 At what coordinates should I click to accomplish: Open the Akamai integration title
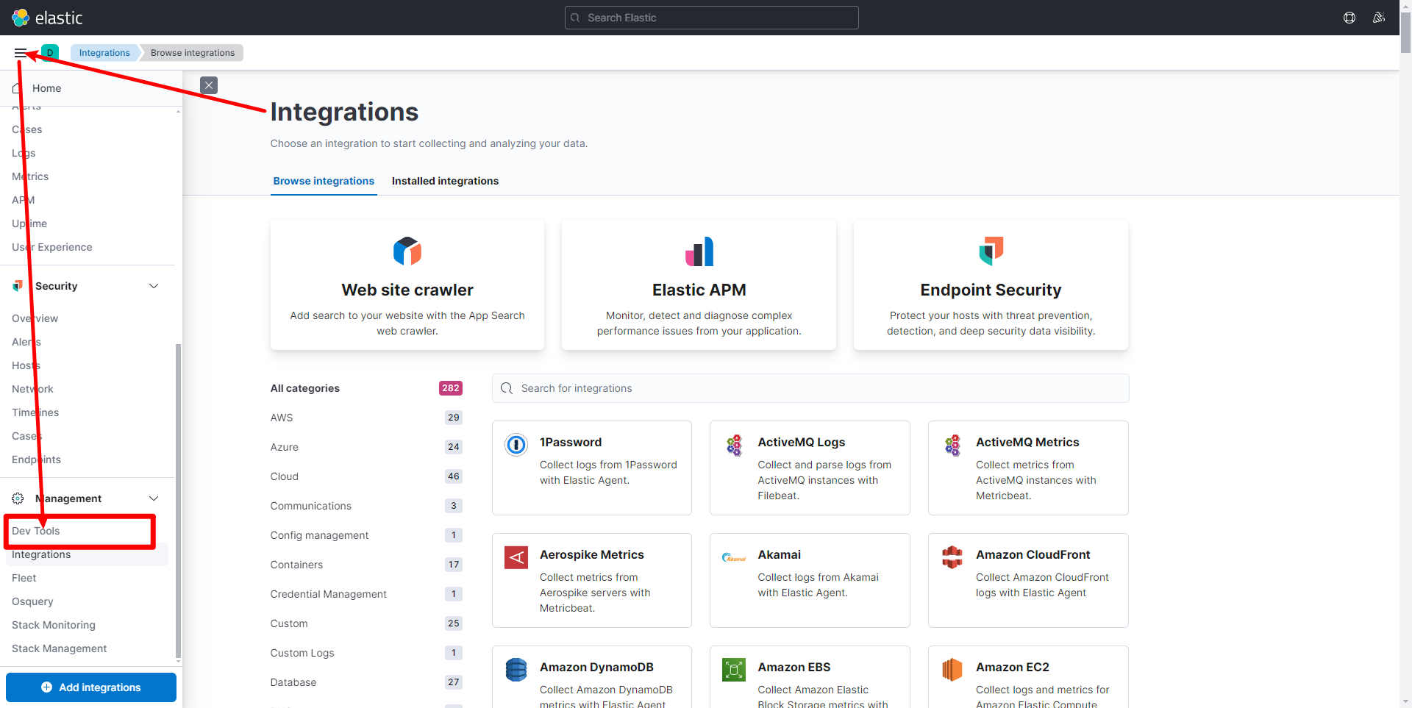point(780,554)
